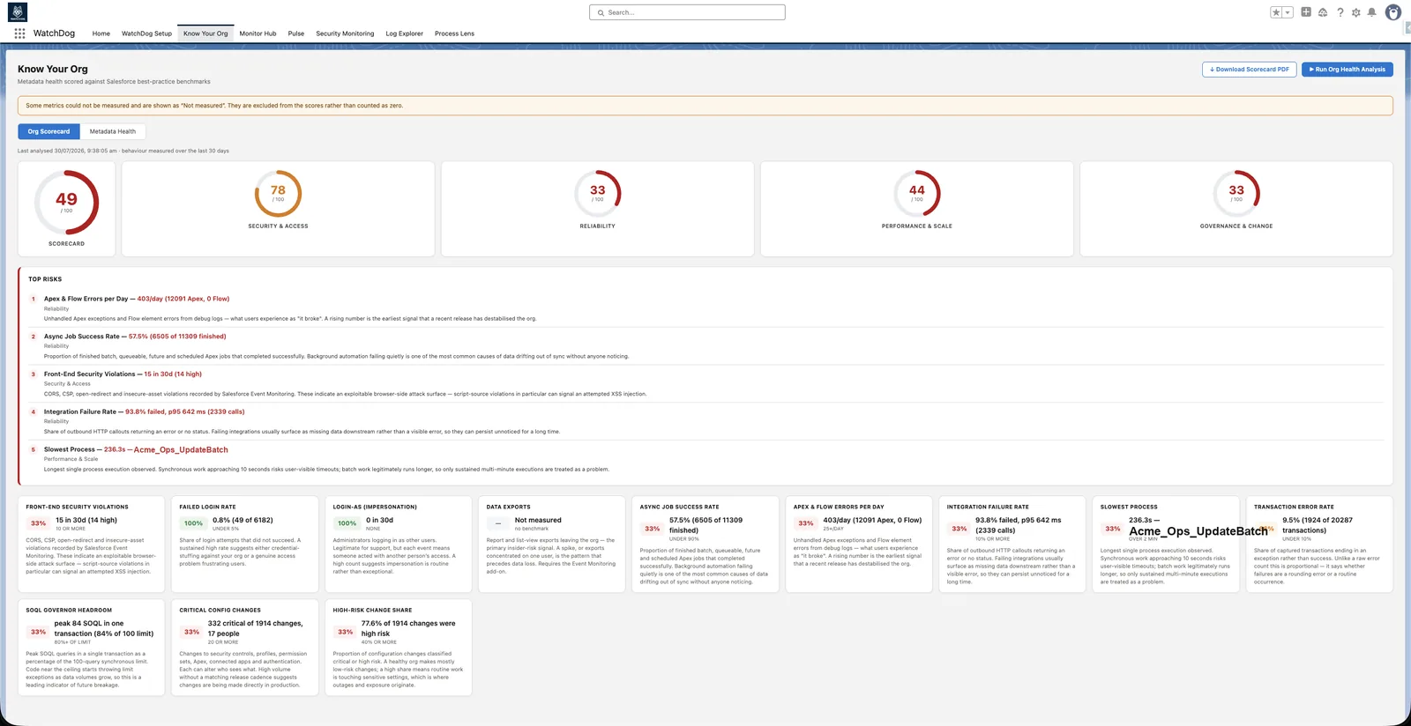Screen dimensions: 1411x726
Task: Click 33% badge on Slowest Process card
Action: click(x=1113, y=529)
